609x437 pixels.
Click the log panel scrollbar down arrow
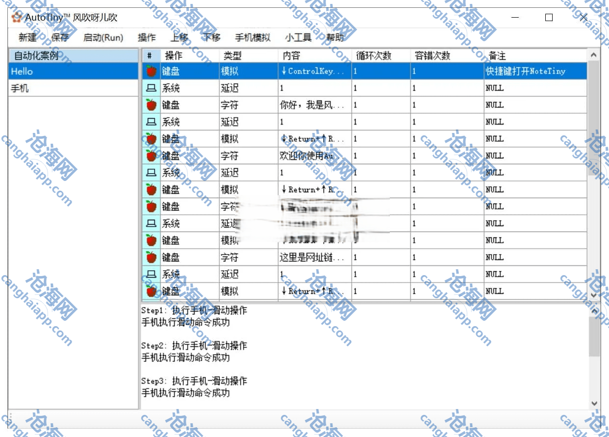[594, 403]
